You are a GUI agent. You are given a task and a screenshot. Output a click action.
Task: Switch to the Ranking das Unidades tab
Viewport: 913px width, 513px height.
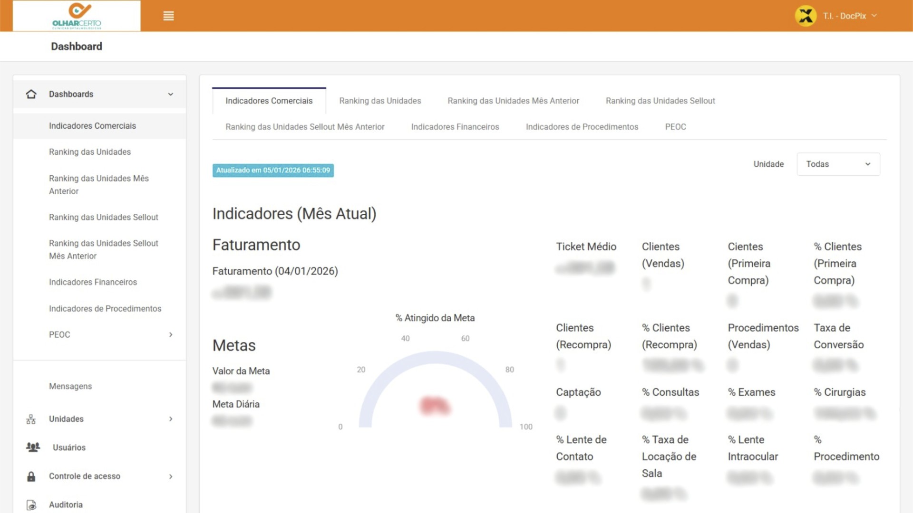pyautogui.click(x=380, y=101)
